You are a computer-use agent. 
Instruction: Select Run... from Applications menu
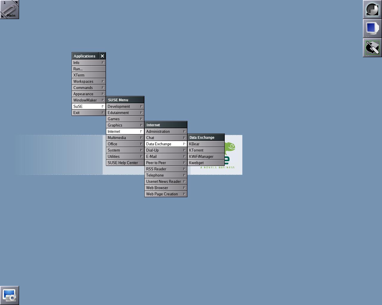point(89,69)
